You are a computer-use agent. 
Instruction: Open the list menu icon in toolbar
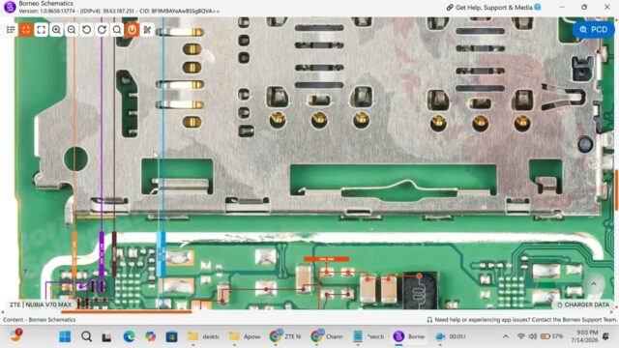[11, 30]
